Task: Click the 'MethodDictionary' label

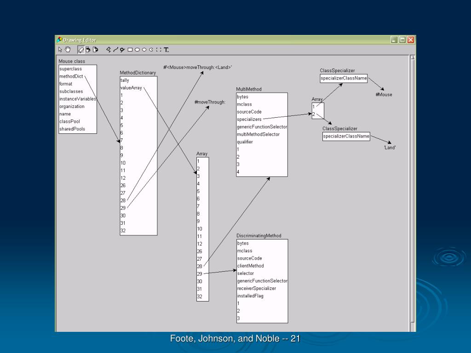Action: pyautogui.click(x=138, y=73)
